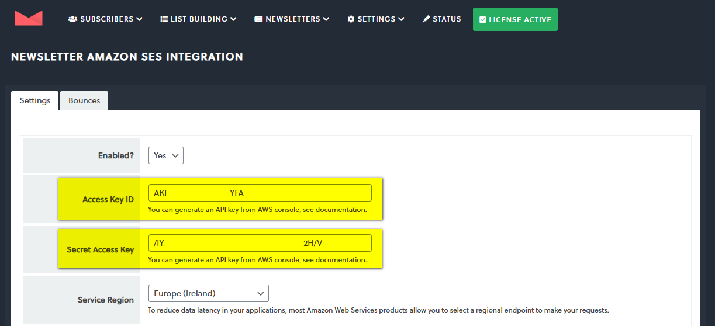This screenshot has height=326, width=715.
Task: Click the Settings gear icon
Action: 351,19
